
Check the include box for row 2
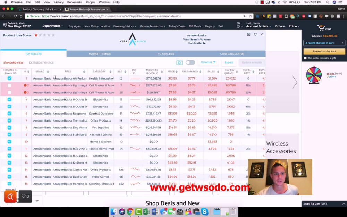(9, 85)
